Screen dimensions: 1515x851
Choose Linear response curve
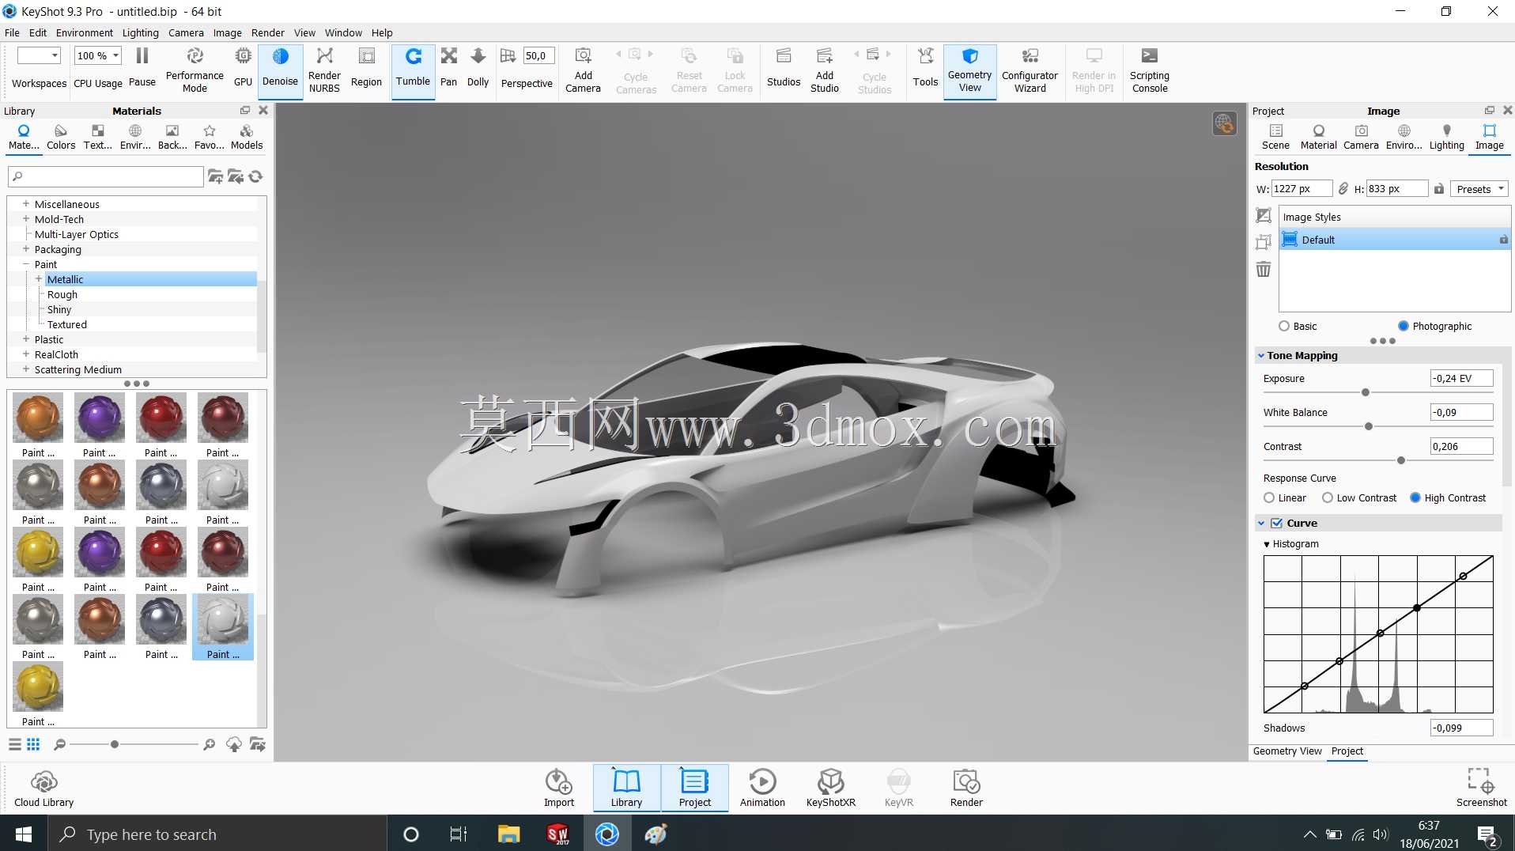pos(1269,497)
